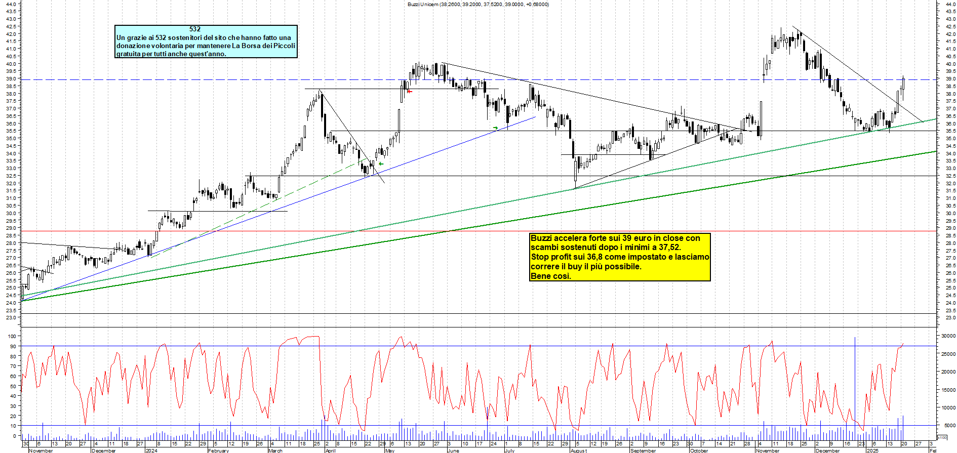The image size is (957, 453).
Task: Select the 'April' month label
Action: click(x=330, y=450)
